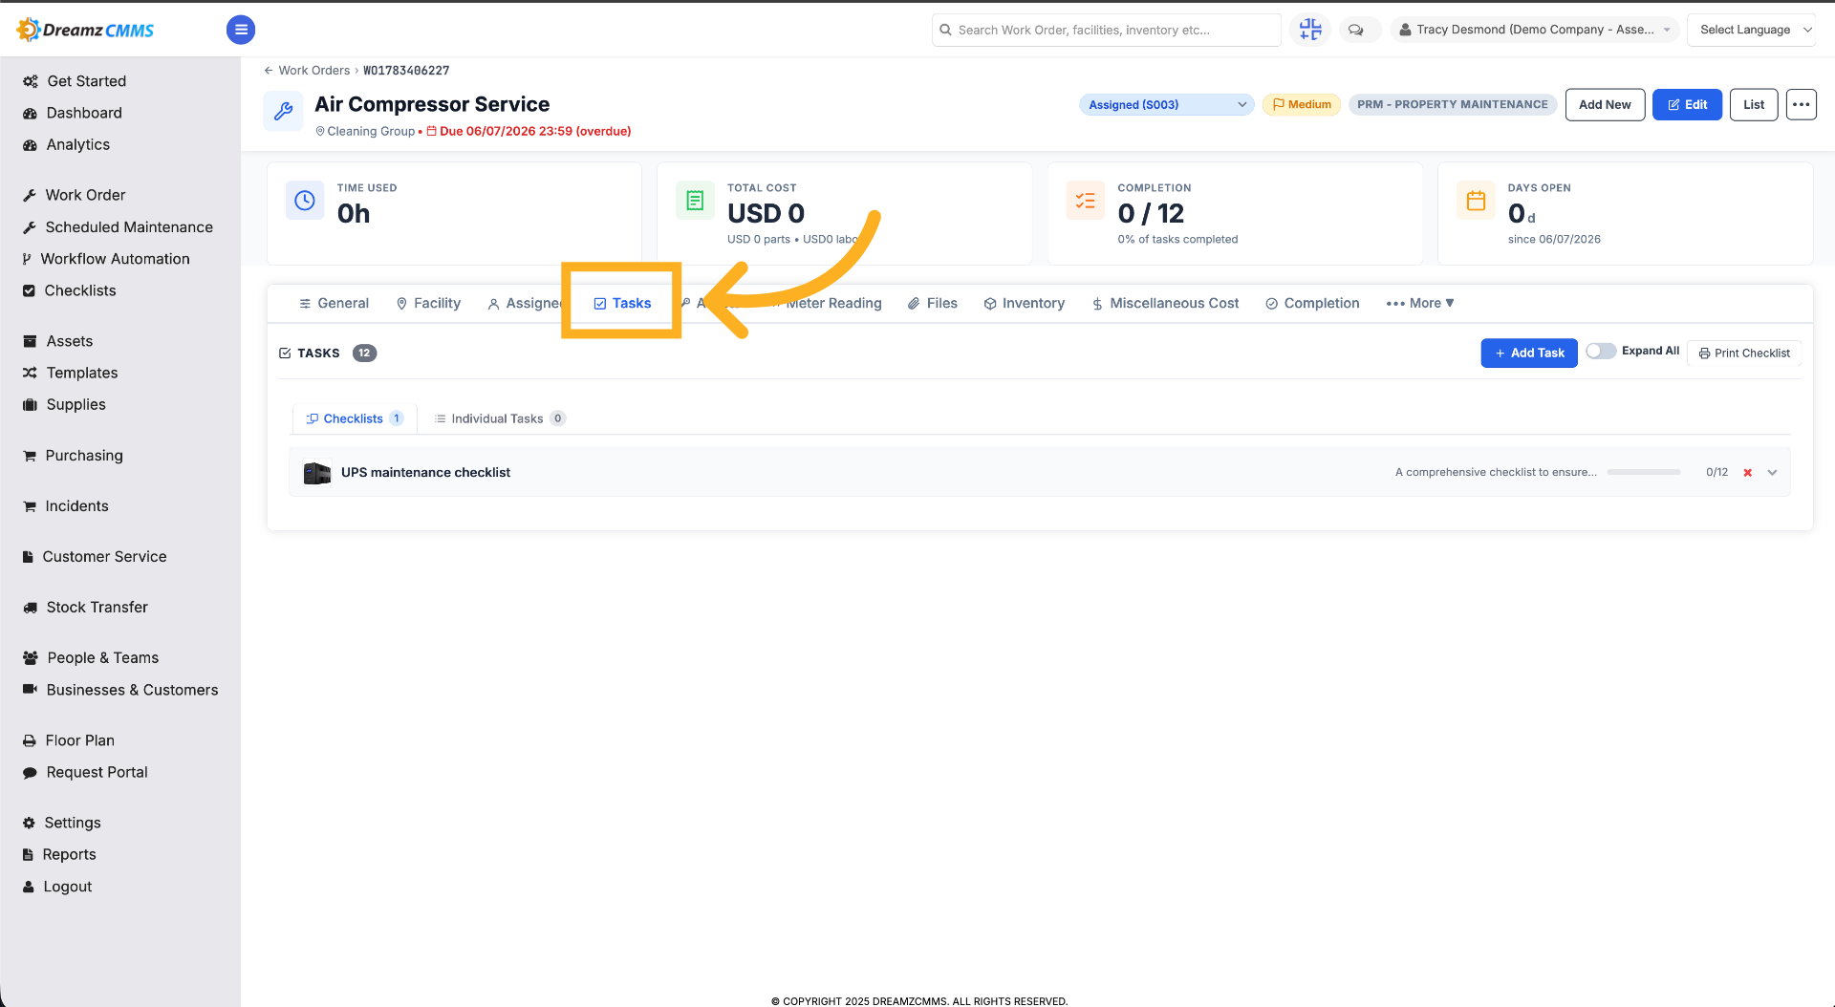Open Purchasing from sidebar
The image size is (1835, 1007).
[x=84, y=456]
